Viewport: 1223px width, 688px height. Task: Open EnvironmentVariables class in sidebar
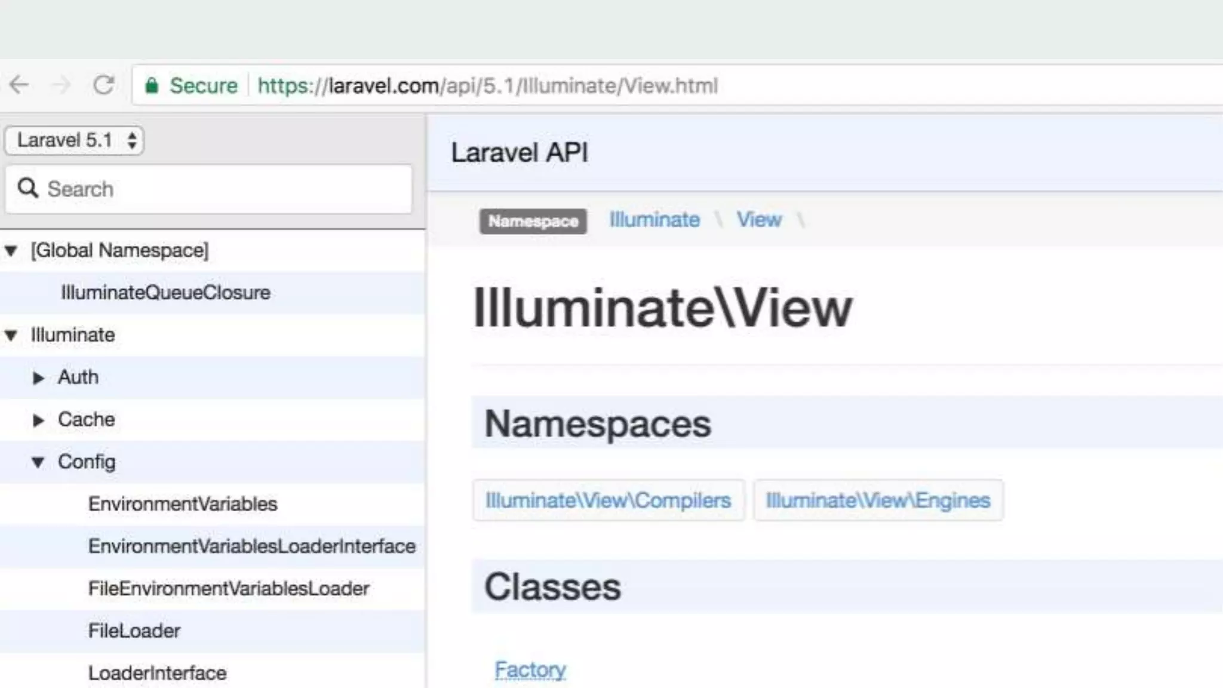(183, 504)
